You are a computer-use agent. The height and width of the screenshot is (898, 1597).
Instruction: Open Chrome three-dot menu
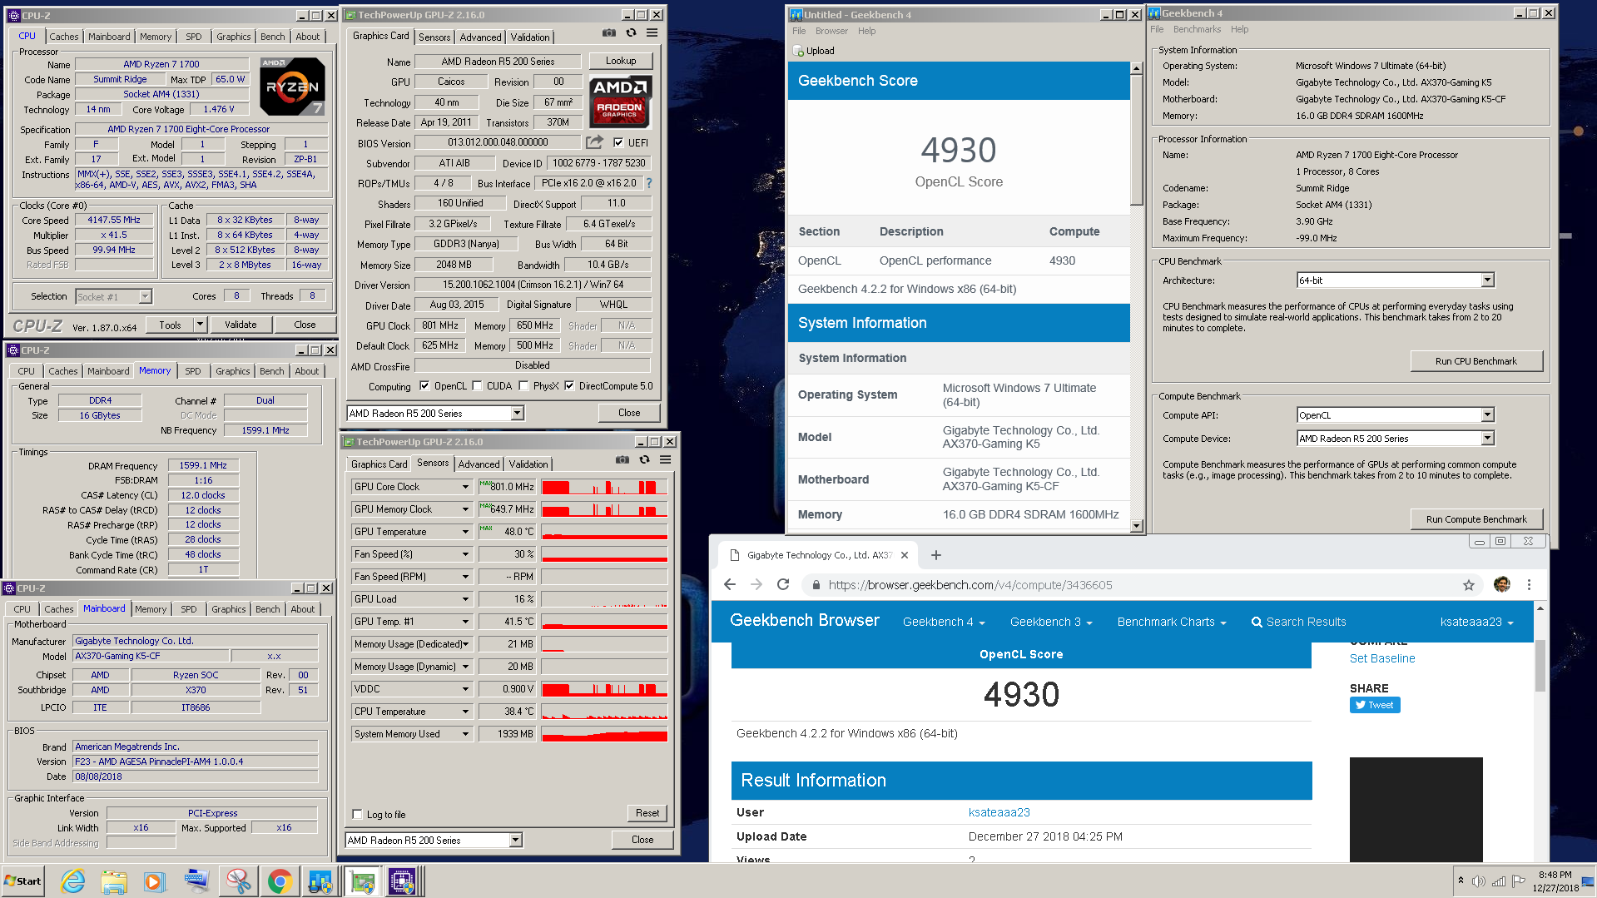[x=1529, y=585]
